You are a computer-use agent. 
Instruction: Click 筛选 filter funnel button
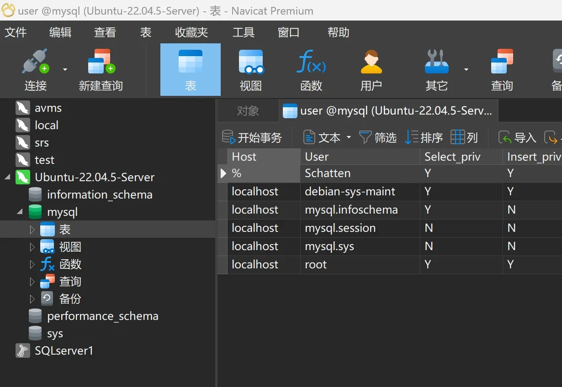tap(378, 137)
